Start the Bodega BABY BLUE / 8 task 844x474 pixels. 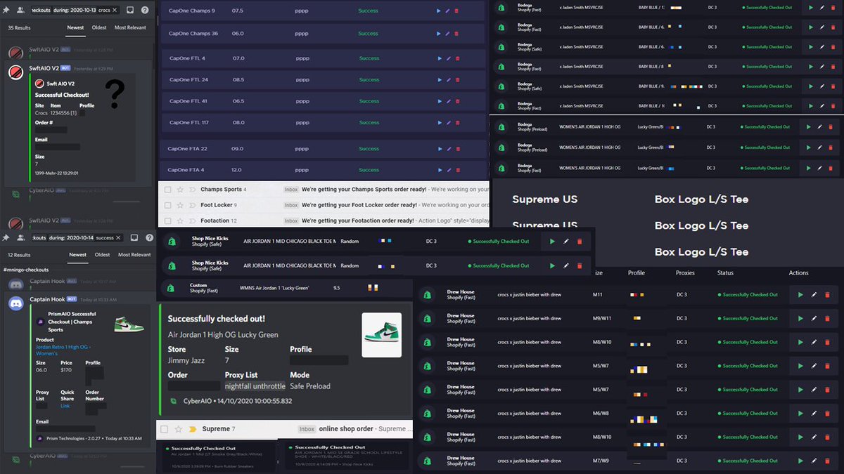point(810,67)
